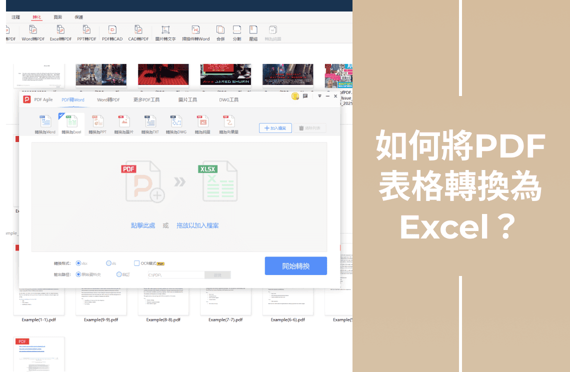This screenshot has height=372, width=570.
Task: Open PPT轉PDF tool in the ribbon
Action: point(86,33)
